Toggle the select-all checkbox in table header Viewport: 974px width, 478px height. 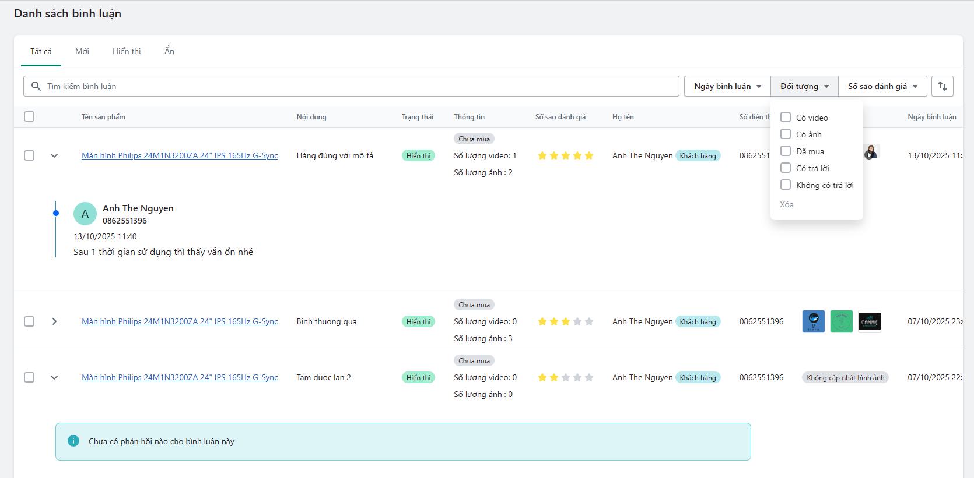(29, 116)
